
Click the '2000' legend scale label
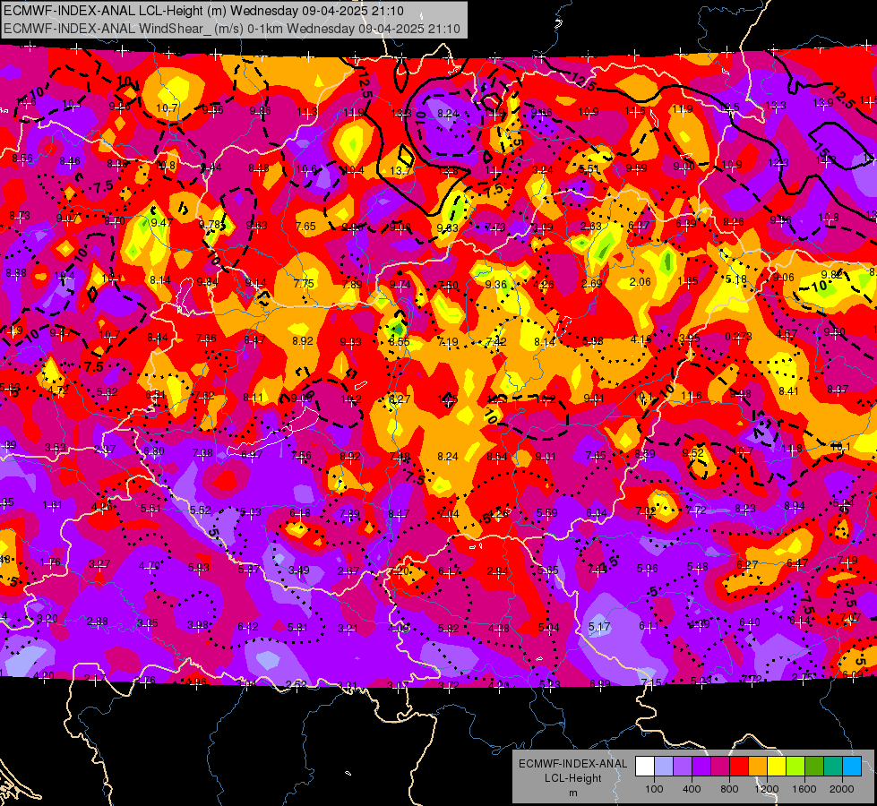(842, 789)
